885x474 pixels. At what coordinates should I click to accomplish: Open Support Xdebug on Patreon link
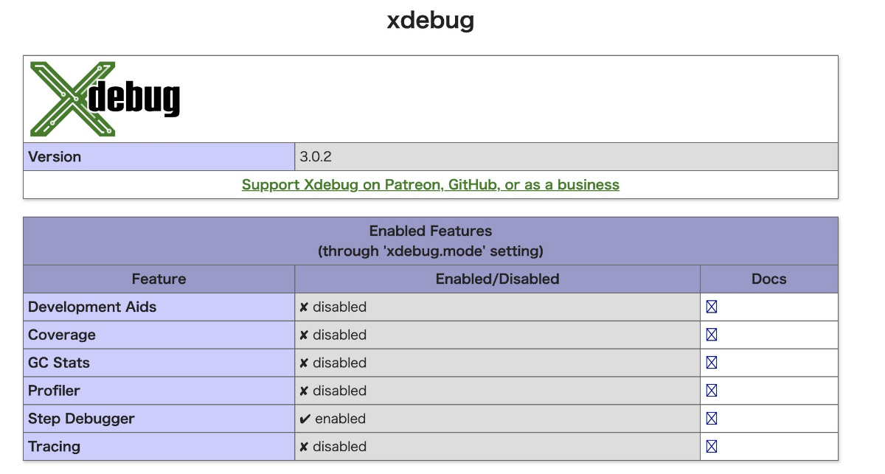(431, 185)
